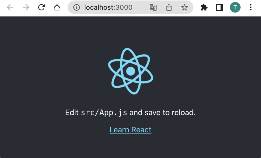Open the Extensions puzzle menu
This screenshot has height=158, width=261.
(204, 7)
